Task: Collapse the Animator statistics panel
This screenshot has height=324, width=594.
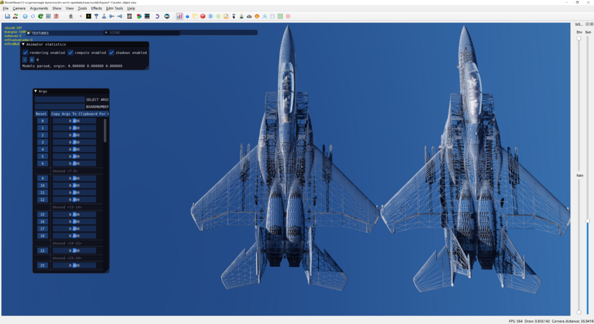Action: pyautogui.click(x=24, y=45)
